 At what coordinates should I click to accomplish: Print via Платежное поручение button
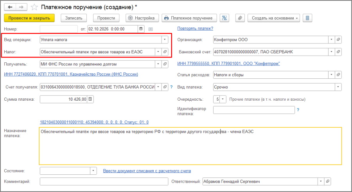pos(189,18)
